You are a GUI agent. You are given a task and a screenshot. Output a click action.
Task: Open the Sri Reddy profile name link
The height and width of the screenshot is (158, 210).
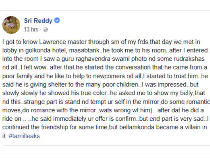click(x=39, y=20)
